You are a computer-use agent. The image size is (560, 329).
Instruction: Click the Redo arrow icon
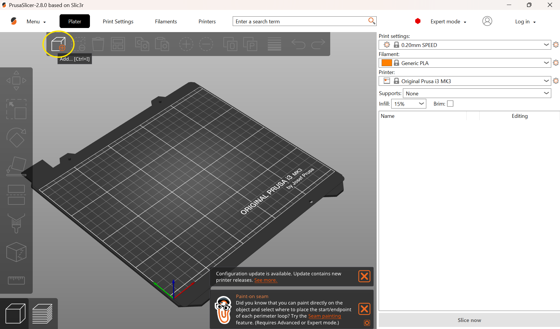[318, 44]
